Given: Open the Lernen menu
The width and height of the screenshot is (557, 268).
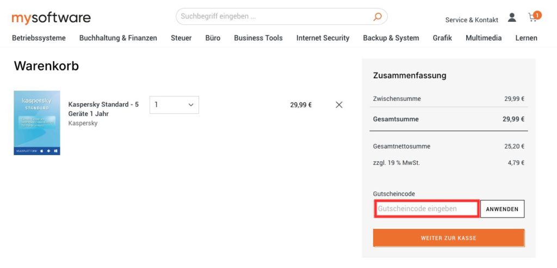Looking at the screenshot, I should pos(526,38).
